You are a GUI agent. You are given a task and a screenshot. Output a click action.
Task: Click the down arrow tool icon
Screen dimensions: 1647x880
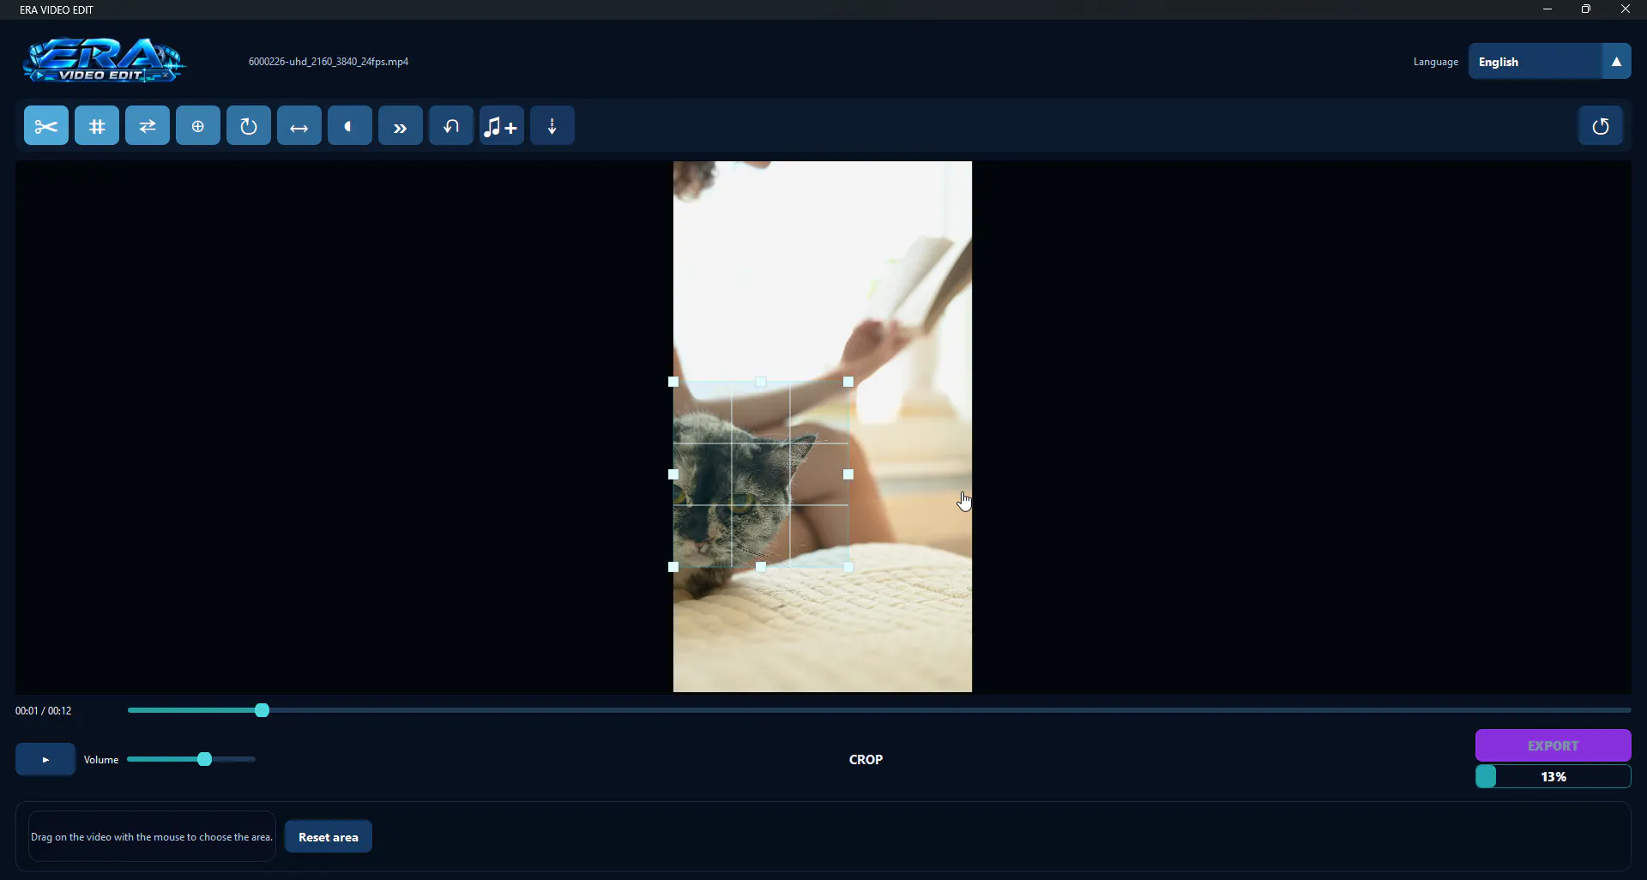(552, 126)
